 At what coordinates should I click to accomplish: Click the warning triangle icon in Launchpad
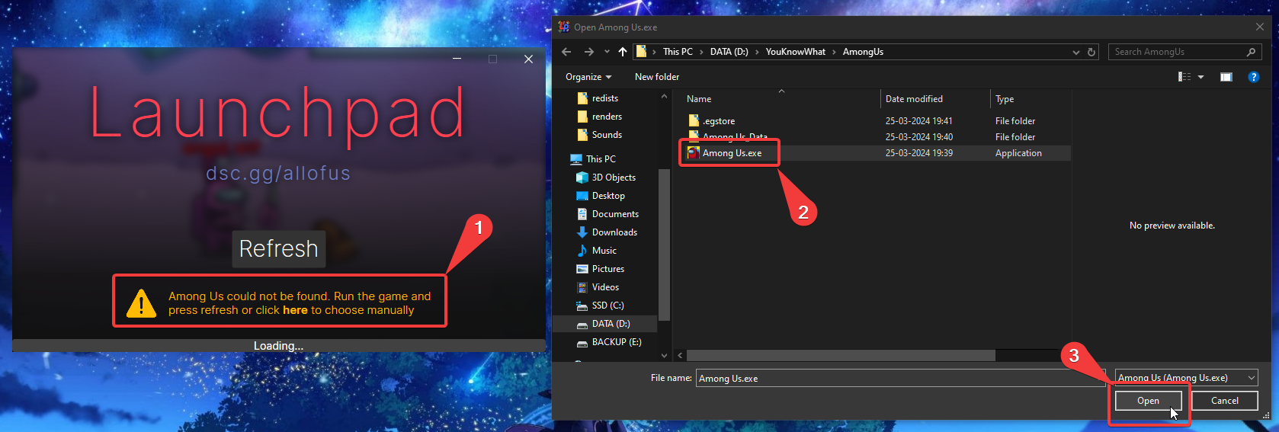pyautogui.click(x=141, y=302)
